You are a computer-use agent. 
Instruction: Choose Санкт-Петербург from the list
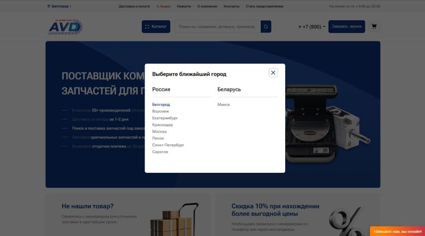(168, 145)
